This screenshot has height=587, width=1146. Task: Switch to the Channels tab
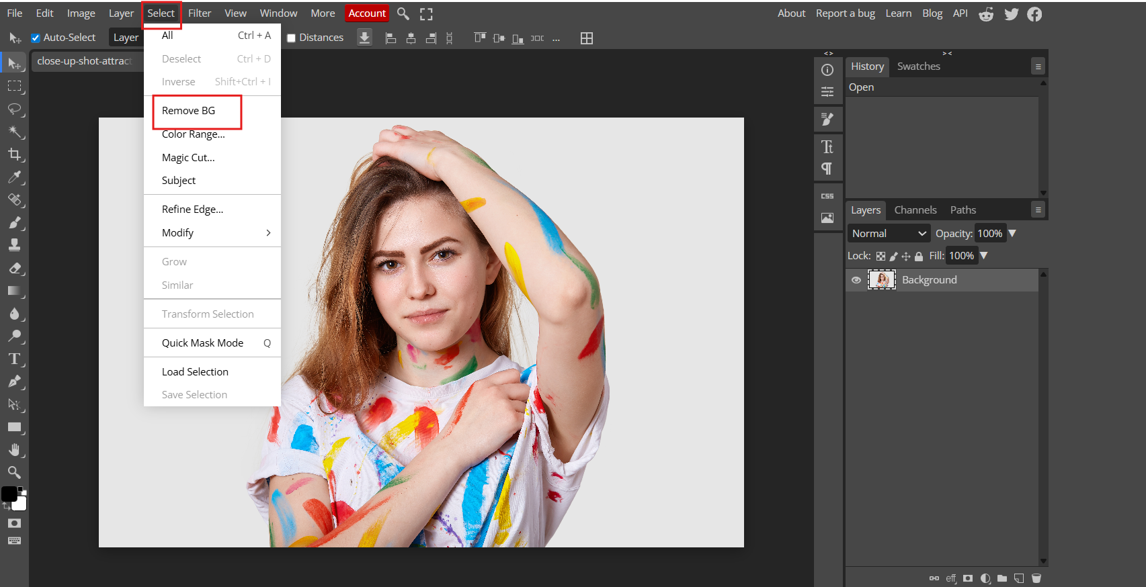915,210
